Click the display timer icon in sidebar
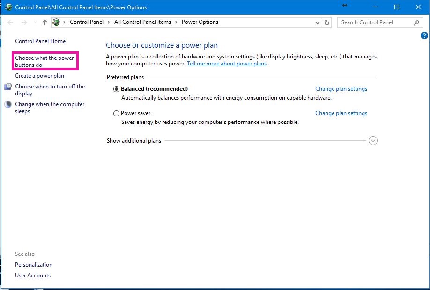The image size is (430, 290). click(x=8, y=87)
